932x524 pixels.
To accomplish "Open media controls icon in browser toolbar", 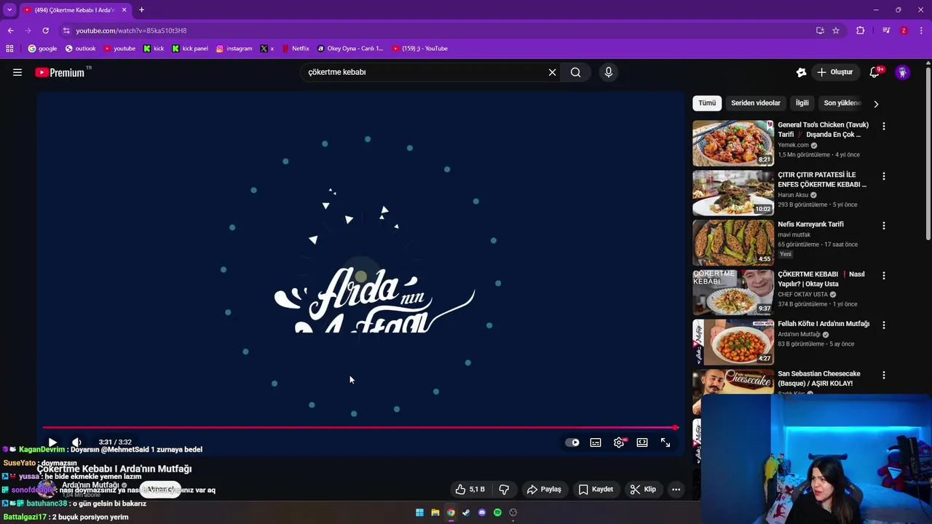I will click(886, 31).
